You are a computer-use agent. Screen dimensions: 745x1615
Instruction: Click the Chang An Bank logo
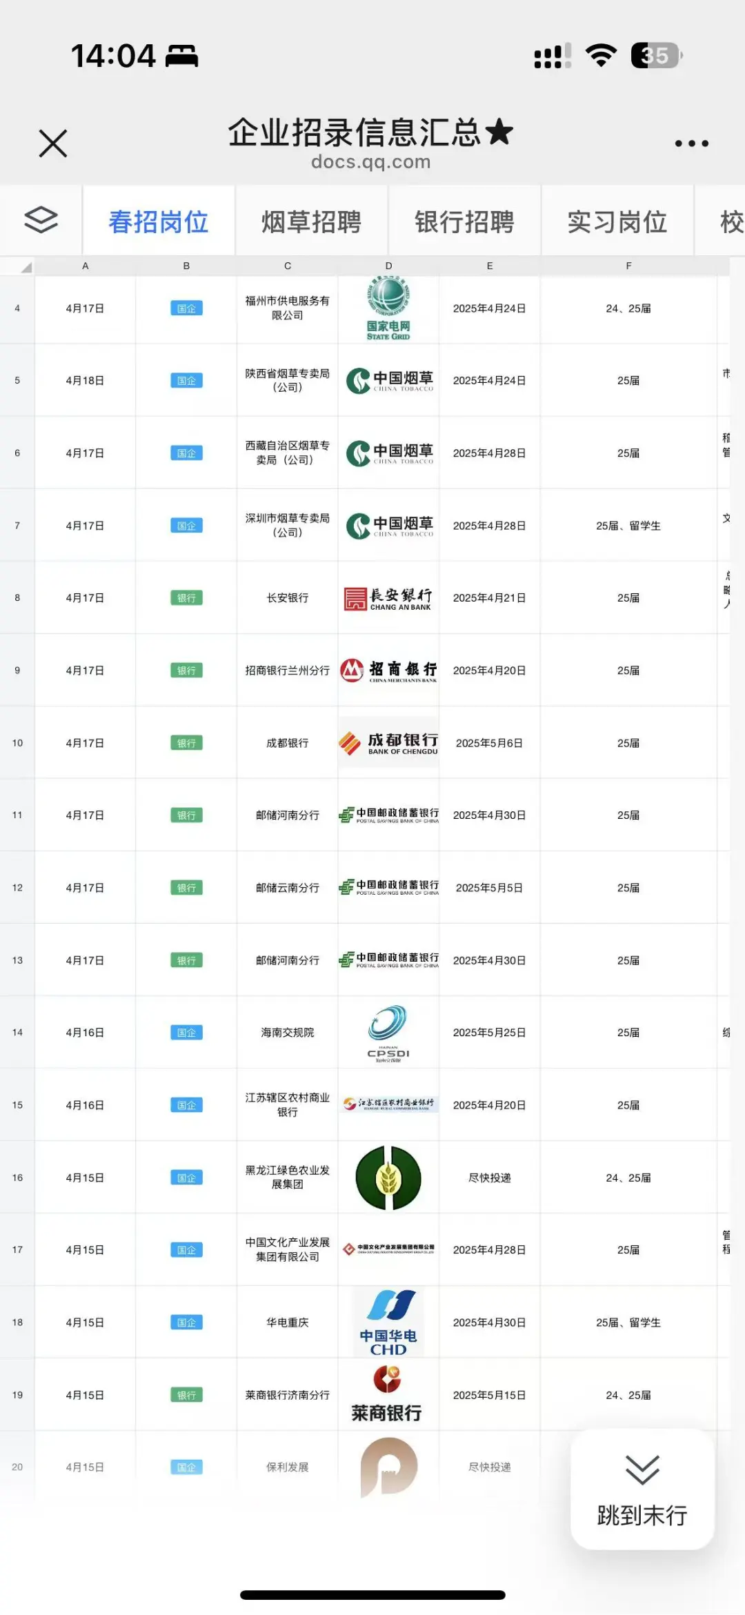click(388, 598)
